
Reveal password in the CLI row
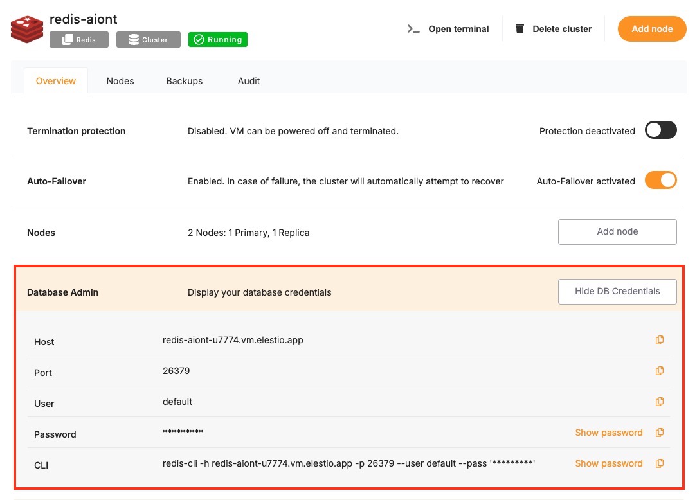pos(608,463)
